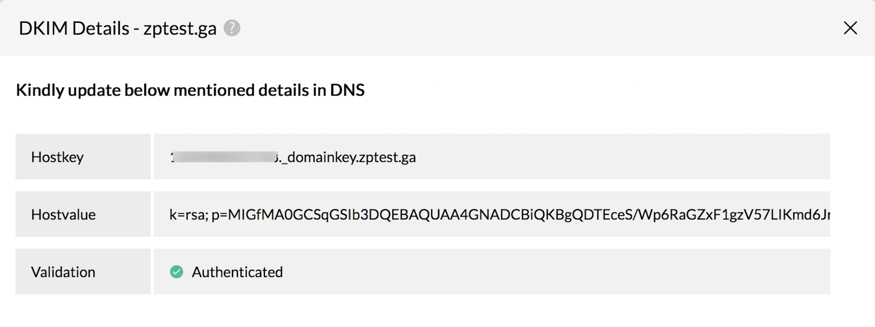Select the Authenticated status text

pos(237,272)
